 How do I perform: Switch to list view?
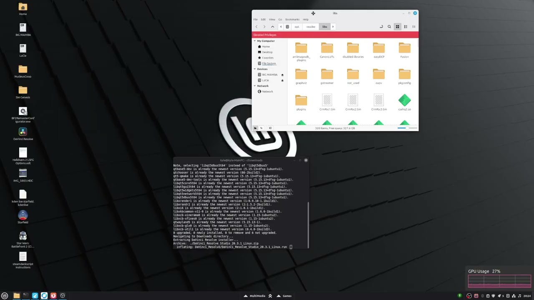tap(406, 27)
